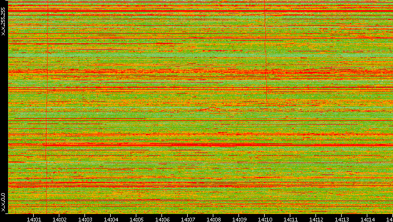Click the x.x.255.255 address axis label

3,21
